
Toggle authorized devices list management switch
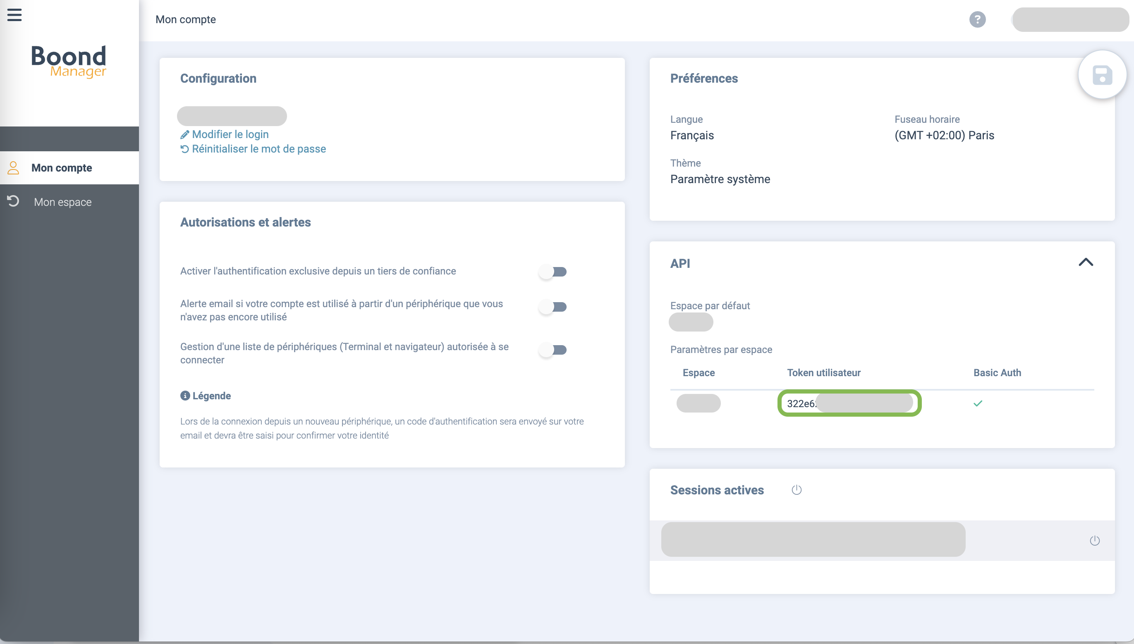point(553,350)
